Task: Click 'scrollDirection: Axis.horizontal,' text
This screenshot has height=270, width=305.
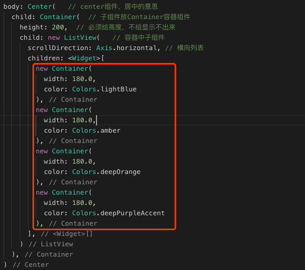Action: [94, 48]
